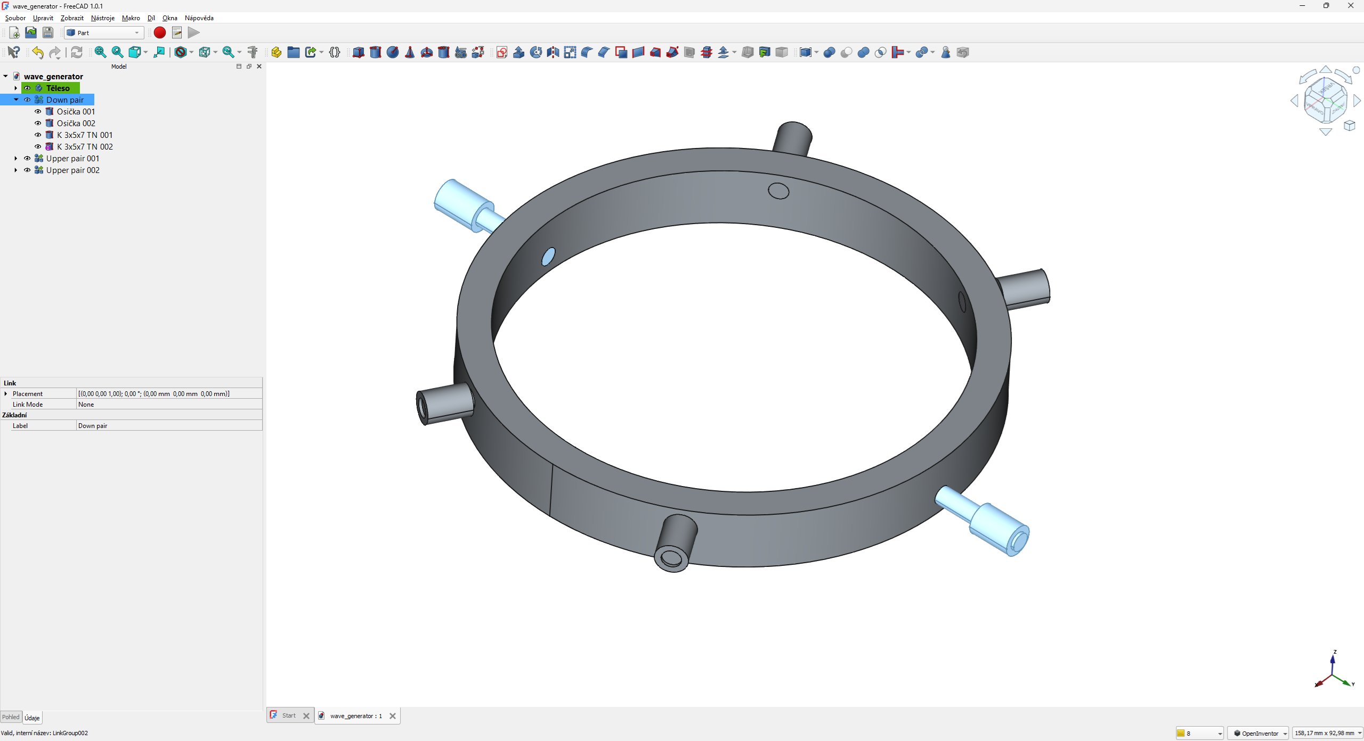The height and width of the screenshot is (741, 1364).
Task: Toggle visibility eye of Osička 001
Action: [x=38, y=112]
